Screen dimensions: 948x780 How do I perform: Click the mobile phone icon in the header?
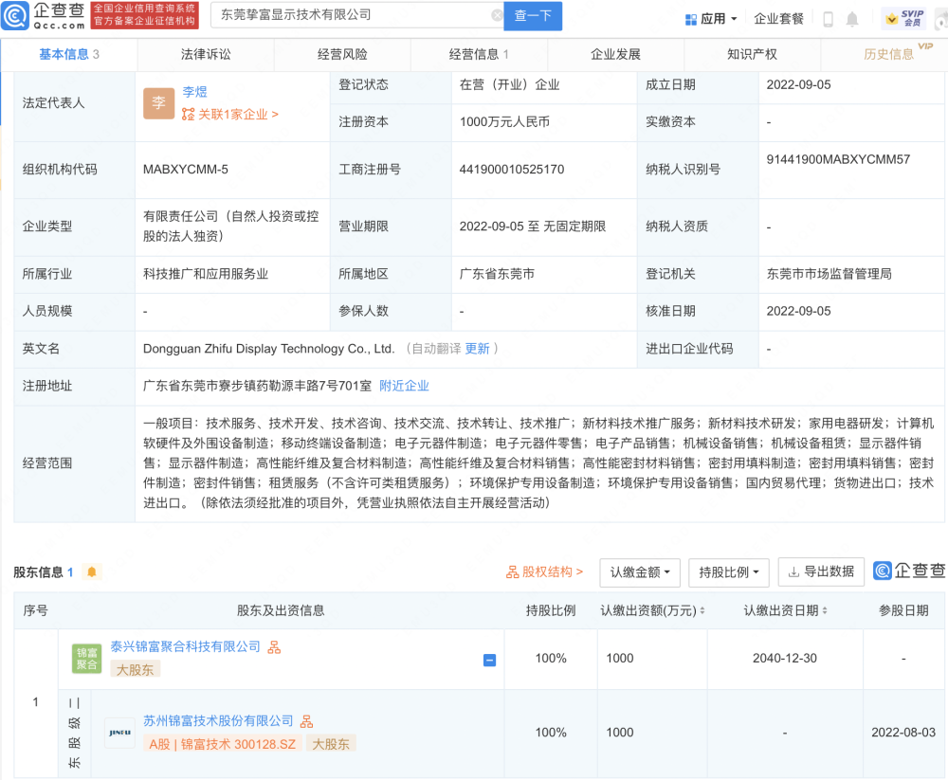[x=828, y=19]
